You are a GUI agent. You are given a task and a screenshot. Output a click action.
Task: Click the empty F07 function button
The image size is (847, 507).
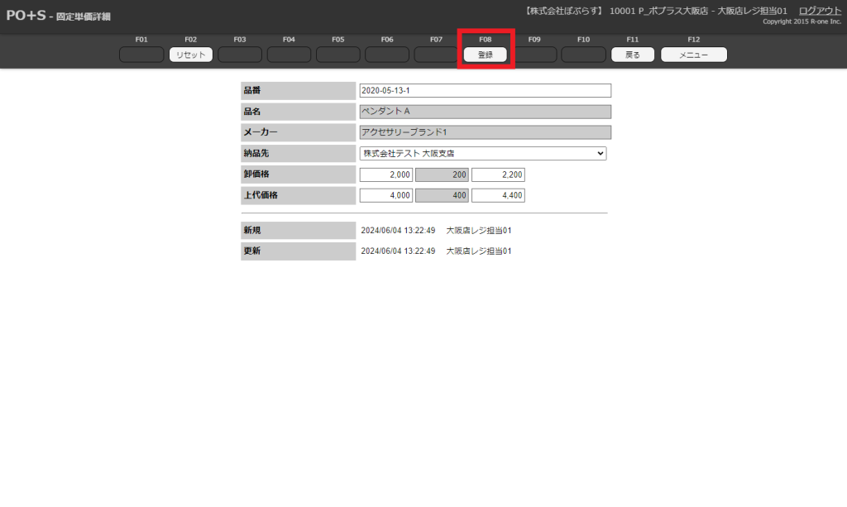(x=436, y=55)
